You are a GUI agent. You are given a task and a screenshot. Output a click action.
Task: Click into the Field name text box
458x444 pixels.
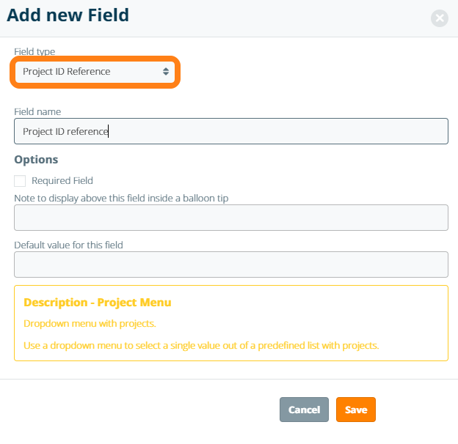coord(230,131)
